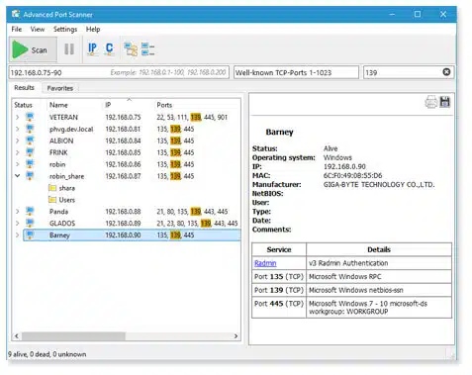The height and width of the screenshot is (375, 472).
Task: Click the collapse all list icon
Action: [x=147, y=49]
